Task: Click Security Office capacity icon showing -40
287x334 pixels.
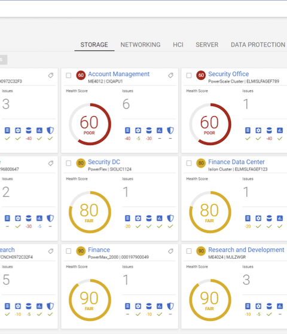Action: [x=269, y=130]
